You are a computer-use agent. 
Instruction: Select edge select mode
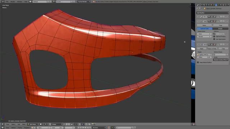click(66, 124)
